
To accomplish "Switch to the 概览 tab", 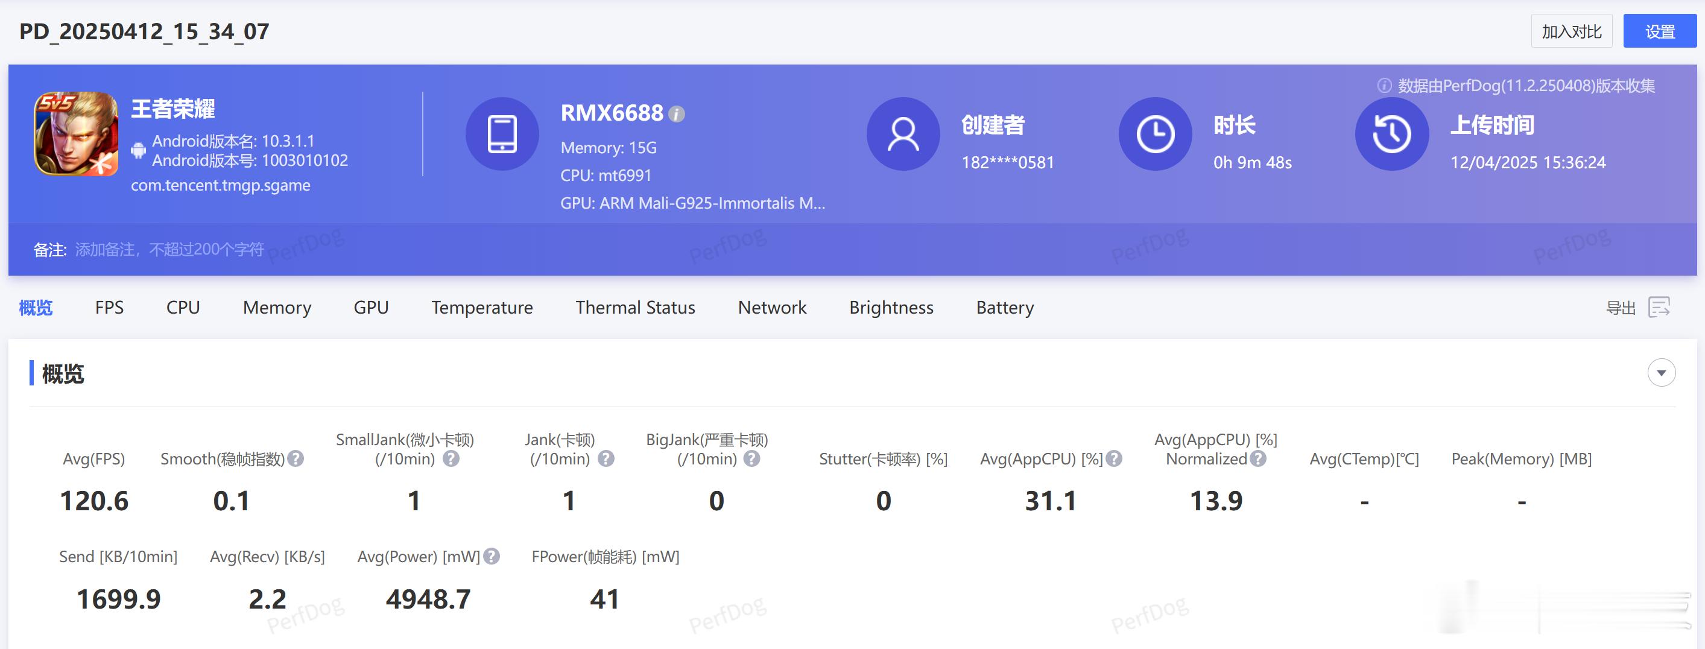I will (36, 307).
